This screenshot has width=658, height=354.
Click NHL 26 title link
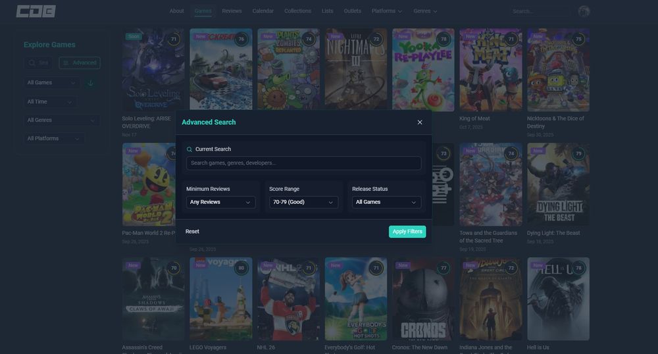[x=266, y=347]
